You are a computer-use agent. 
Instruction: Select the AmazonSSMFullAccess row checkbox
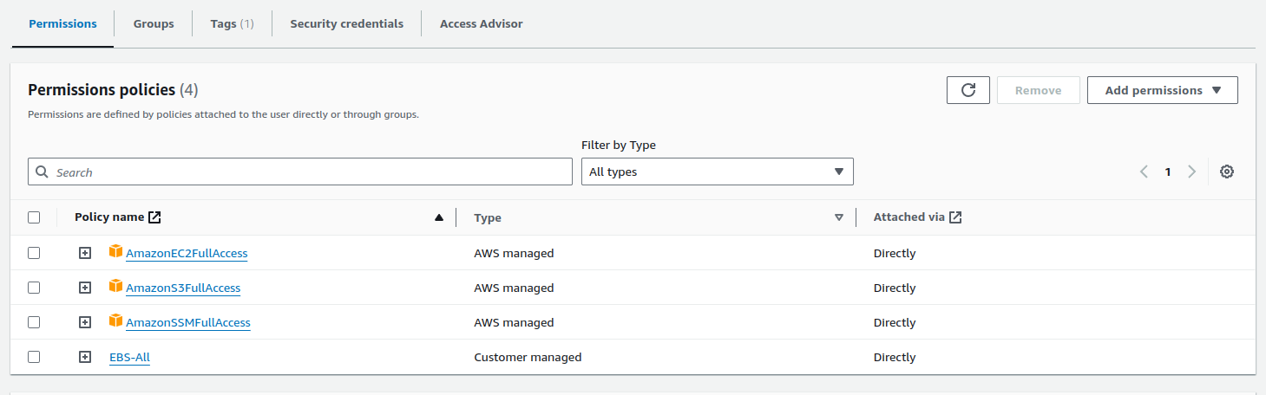coord(34,322)
